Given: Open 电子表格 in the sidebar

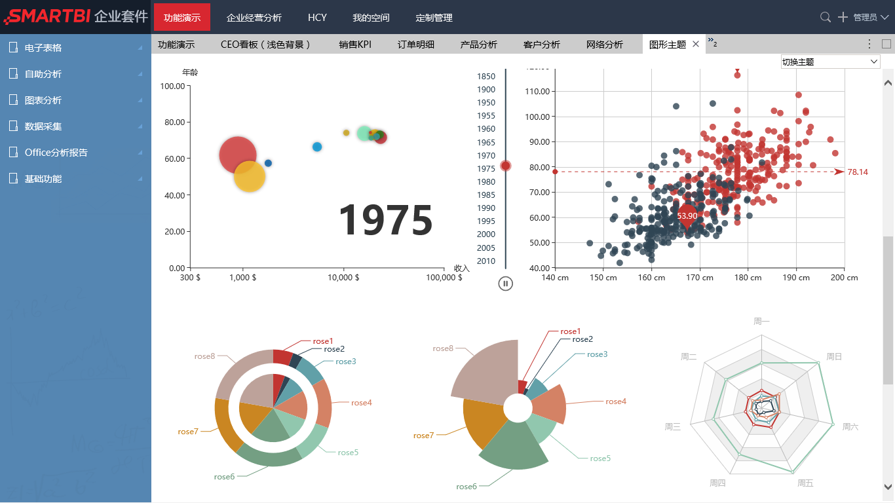Looking at the screenshot, I should click(x=43, y=48).
